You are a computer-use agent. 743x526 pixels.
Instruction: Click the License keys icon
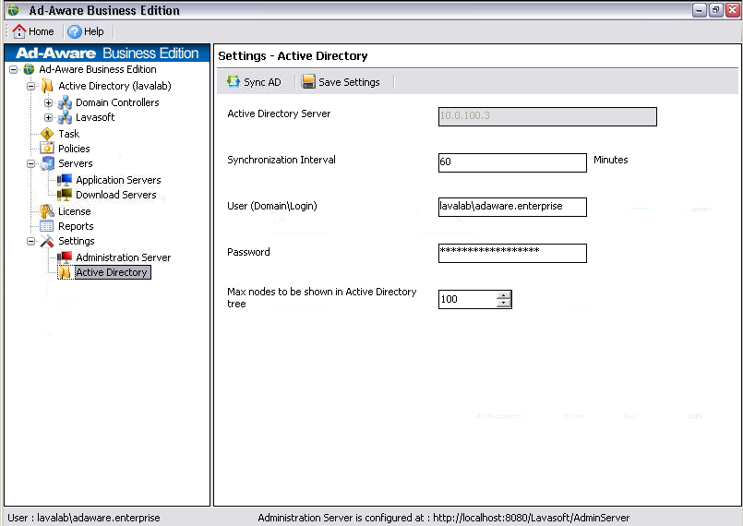tap(47, 211)
